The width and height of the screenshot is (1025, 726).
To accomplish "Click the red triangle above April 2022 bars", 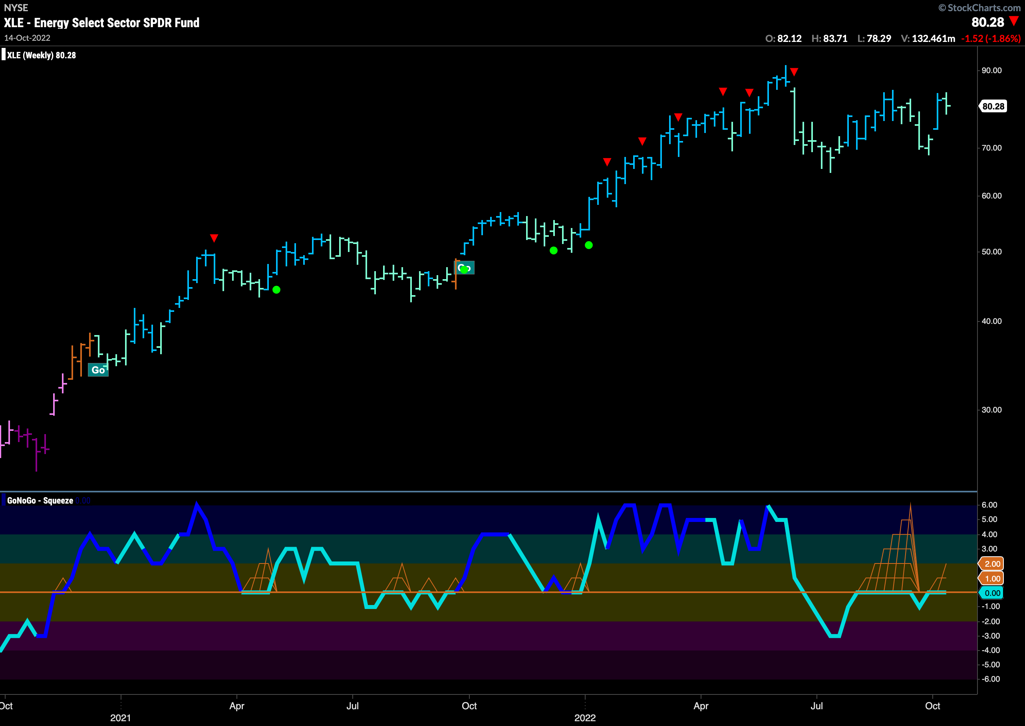I will click(x=723, y=91).
